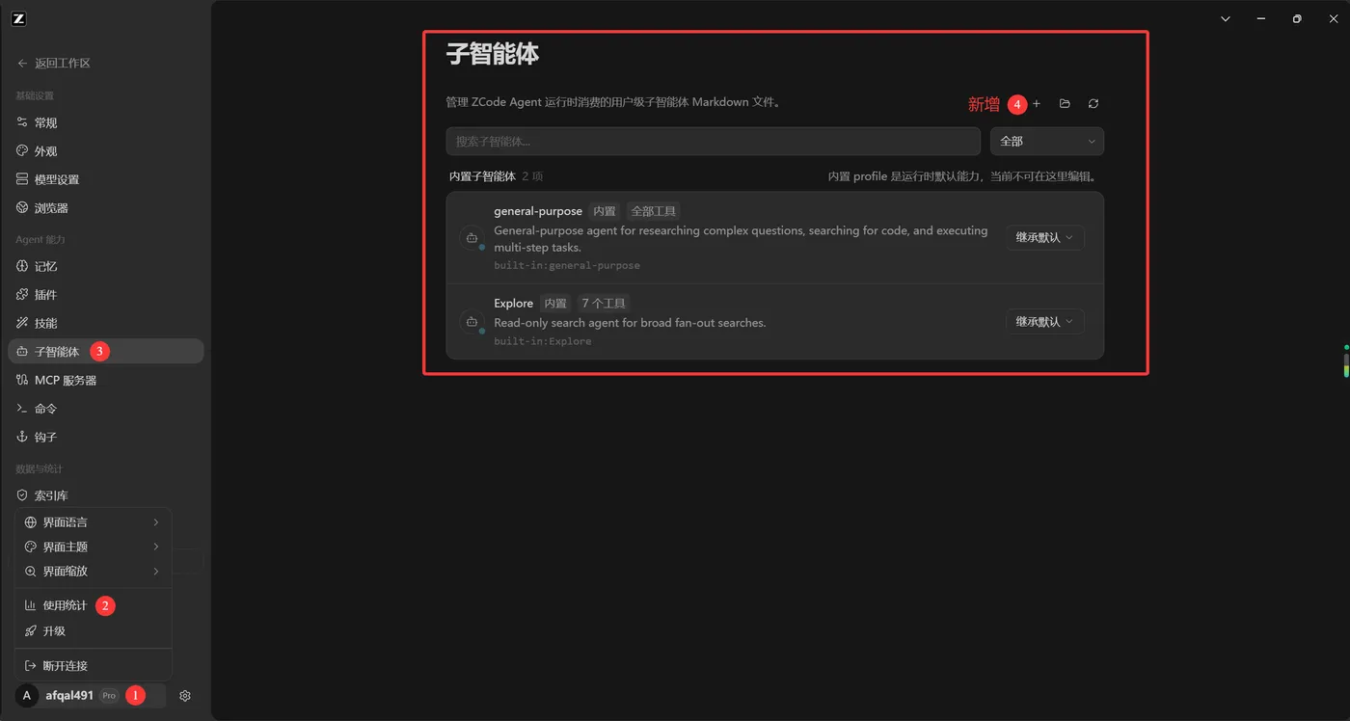Expand the 界面主题 theme submenu

[94, 547]
